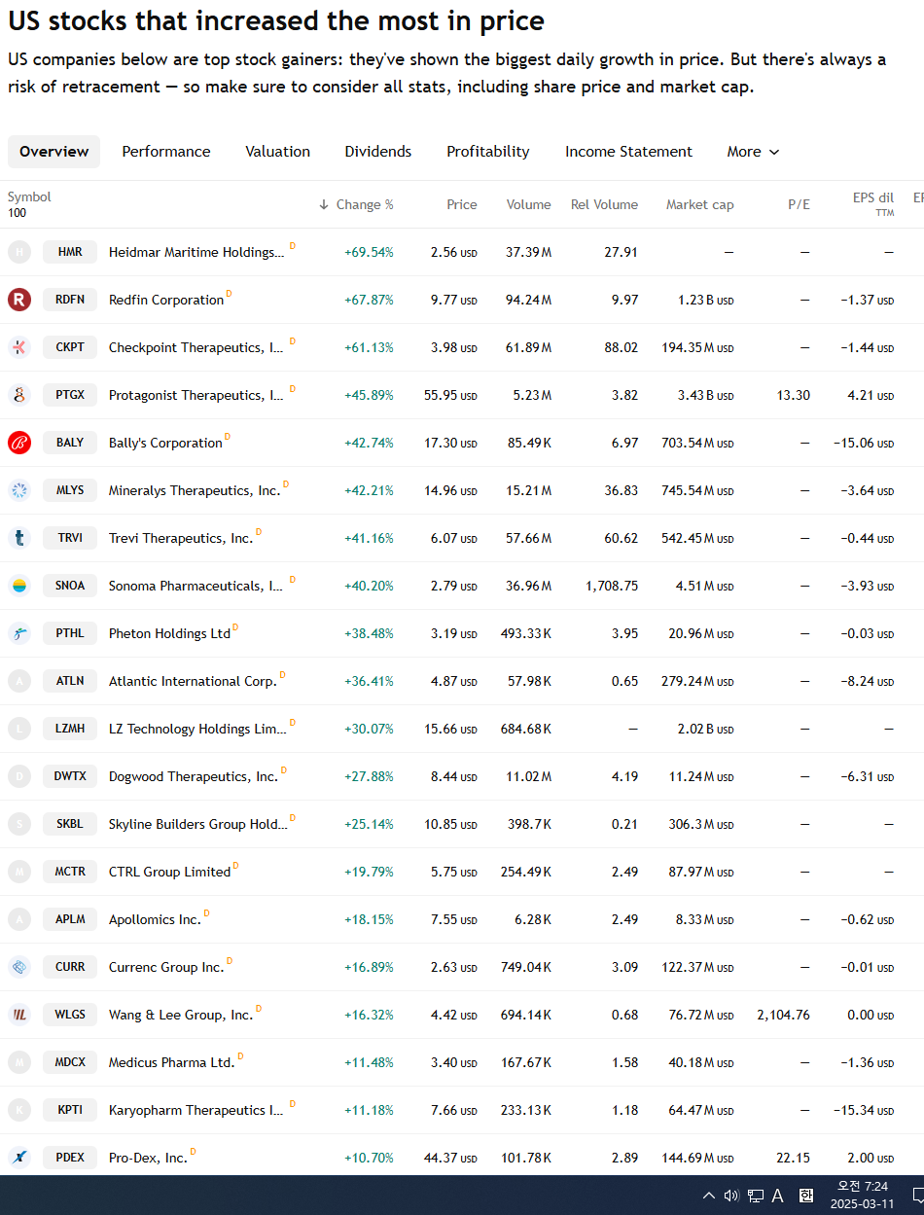
Task: Click the +69.54% change value for HMR
Action: coord(369,252)
